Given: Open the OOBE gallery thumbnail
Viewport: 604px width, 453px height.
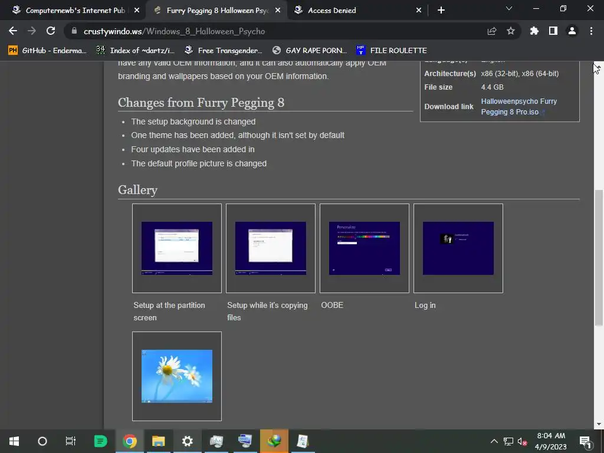Looking at the screenshot, I should tap(365, 248).
